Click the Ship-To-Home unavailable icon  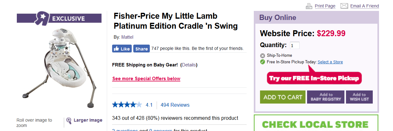coord(263,56)
